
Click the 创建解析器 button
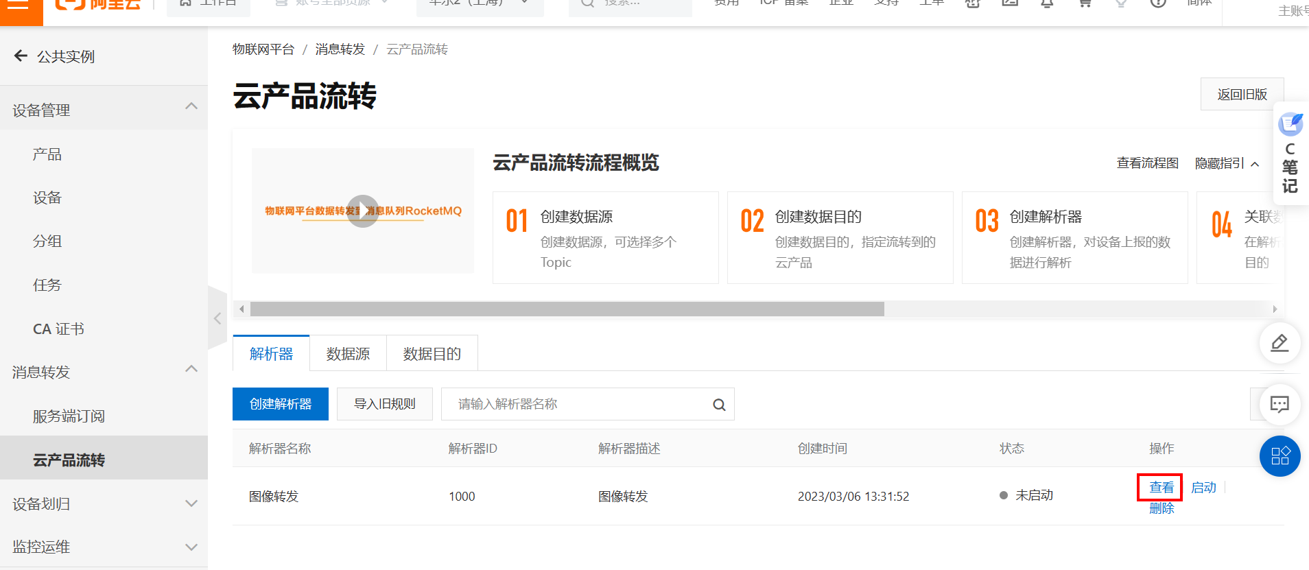(x=281, y=404)
